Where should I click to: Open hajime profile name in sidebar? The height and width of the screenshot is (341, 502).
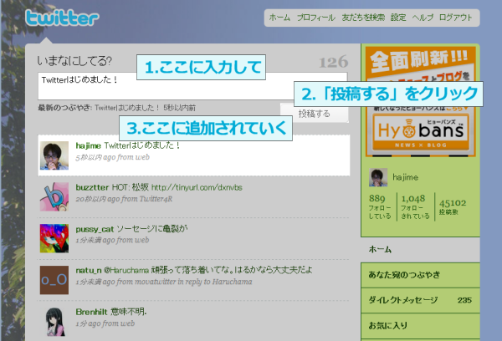click(405, 177)
